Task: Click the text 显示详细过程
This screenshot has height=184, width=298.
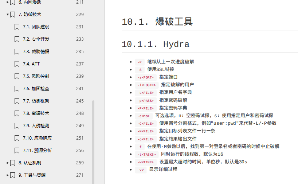Action: click(163, 169)
